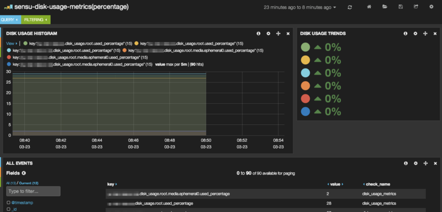Configure the All Events panel gear
The height and width of the screenshot is (212, 442).
point(415,163)
